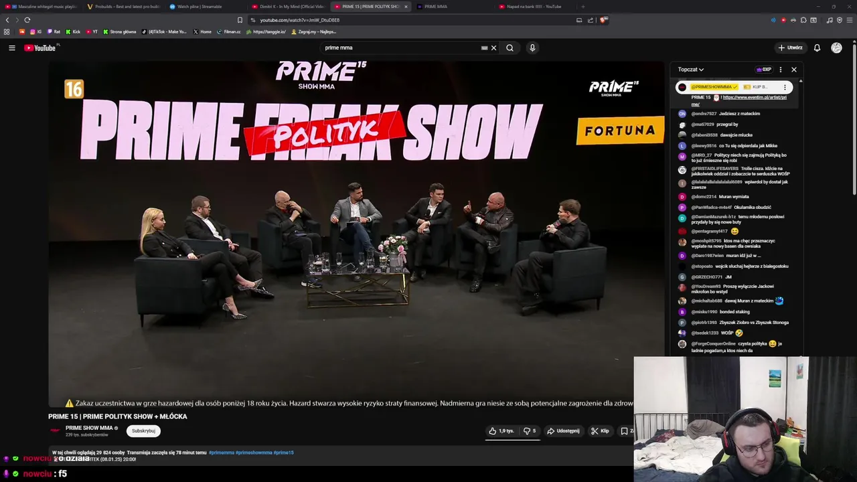Open the music note toolbar icon
The image size is (857, 482).
830,20
